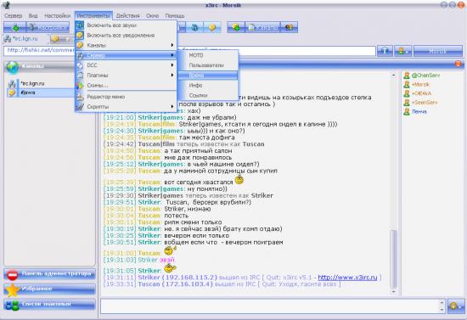Click the highlighted submenu item below Пользователи
This screenshot has height=320, width=467.
point(208,76)
